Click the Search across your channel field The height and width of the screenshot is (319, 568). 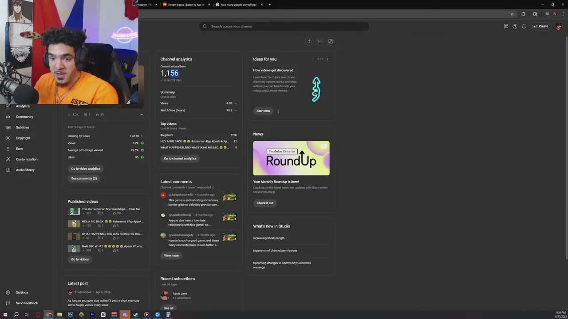click(284, 26)
